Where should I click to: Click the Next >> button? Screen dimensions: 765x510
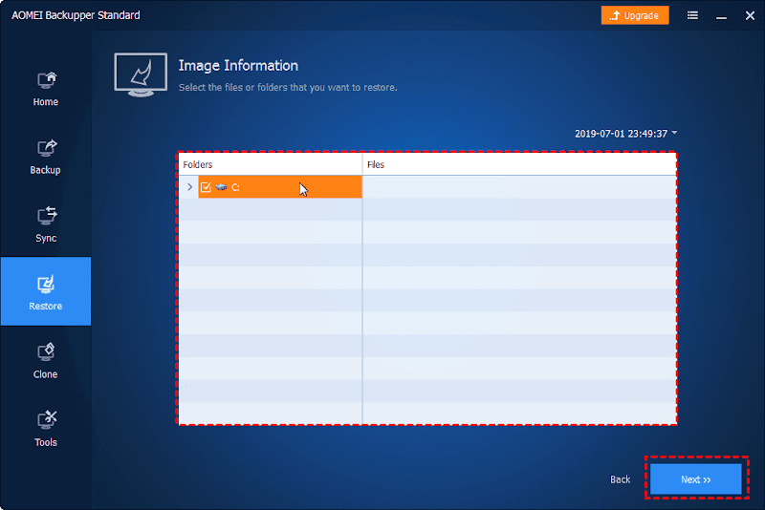click(696, 479)
